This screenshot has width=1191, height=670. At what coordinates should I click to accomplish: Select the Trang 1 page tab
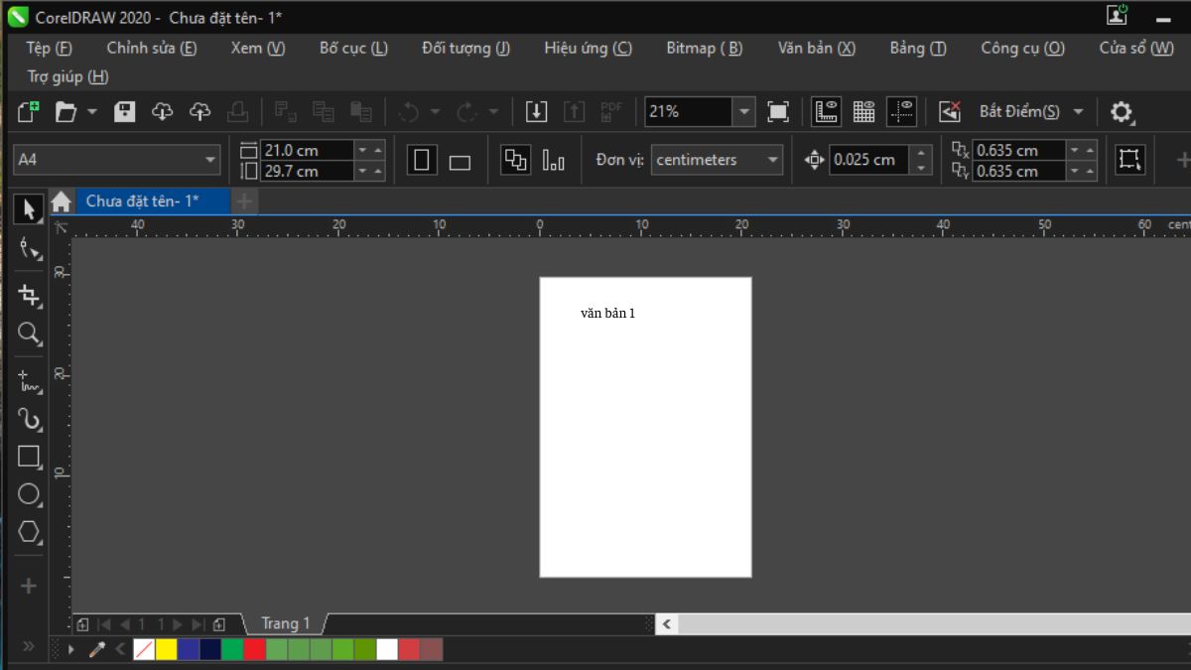click(x=286, y=624)
